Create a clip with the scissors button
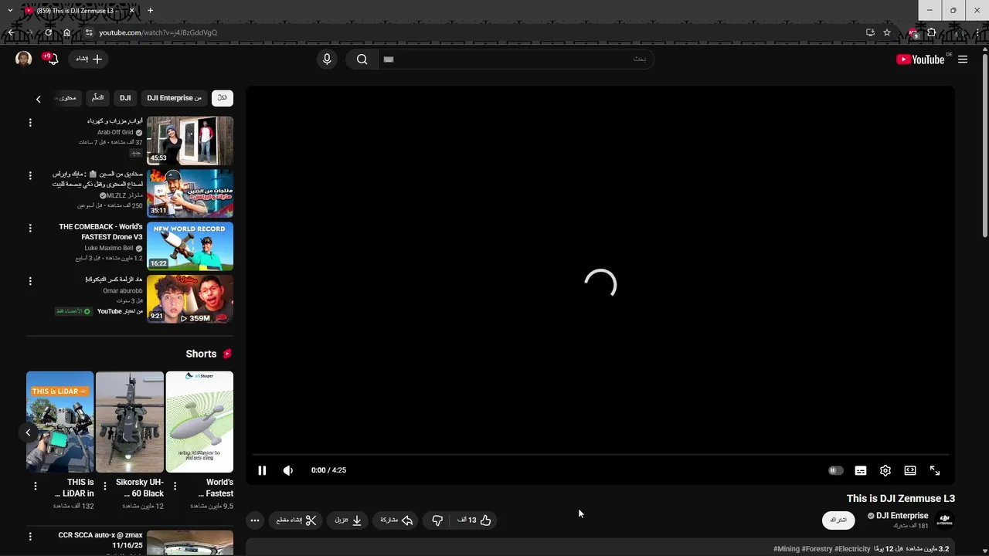 tap(297, 520)
